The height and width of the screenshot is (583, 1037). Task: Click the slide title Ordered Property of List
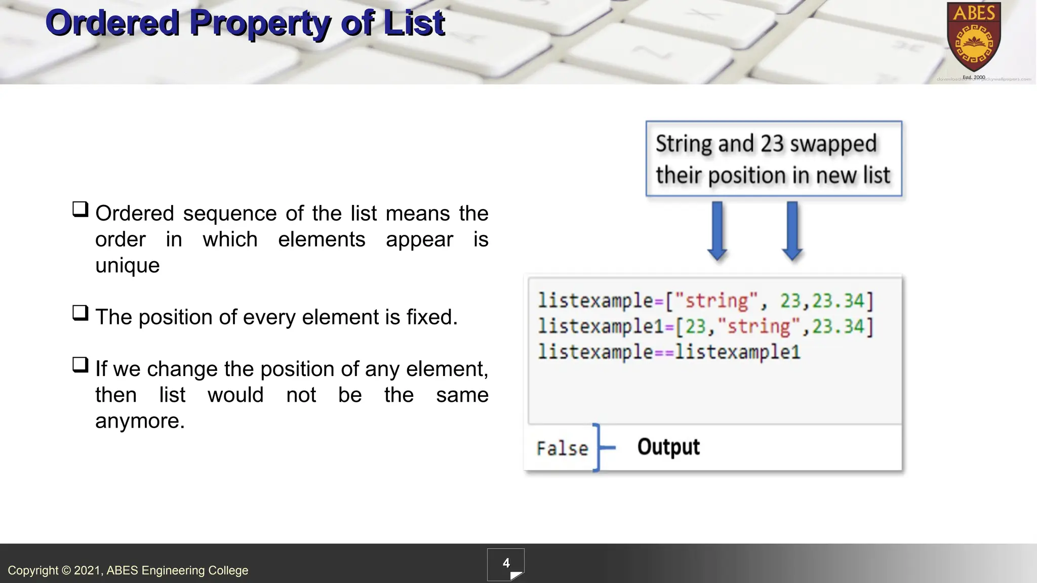click(x=245, y=23)
